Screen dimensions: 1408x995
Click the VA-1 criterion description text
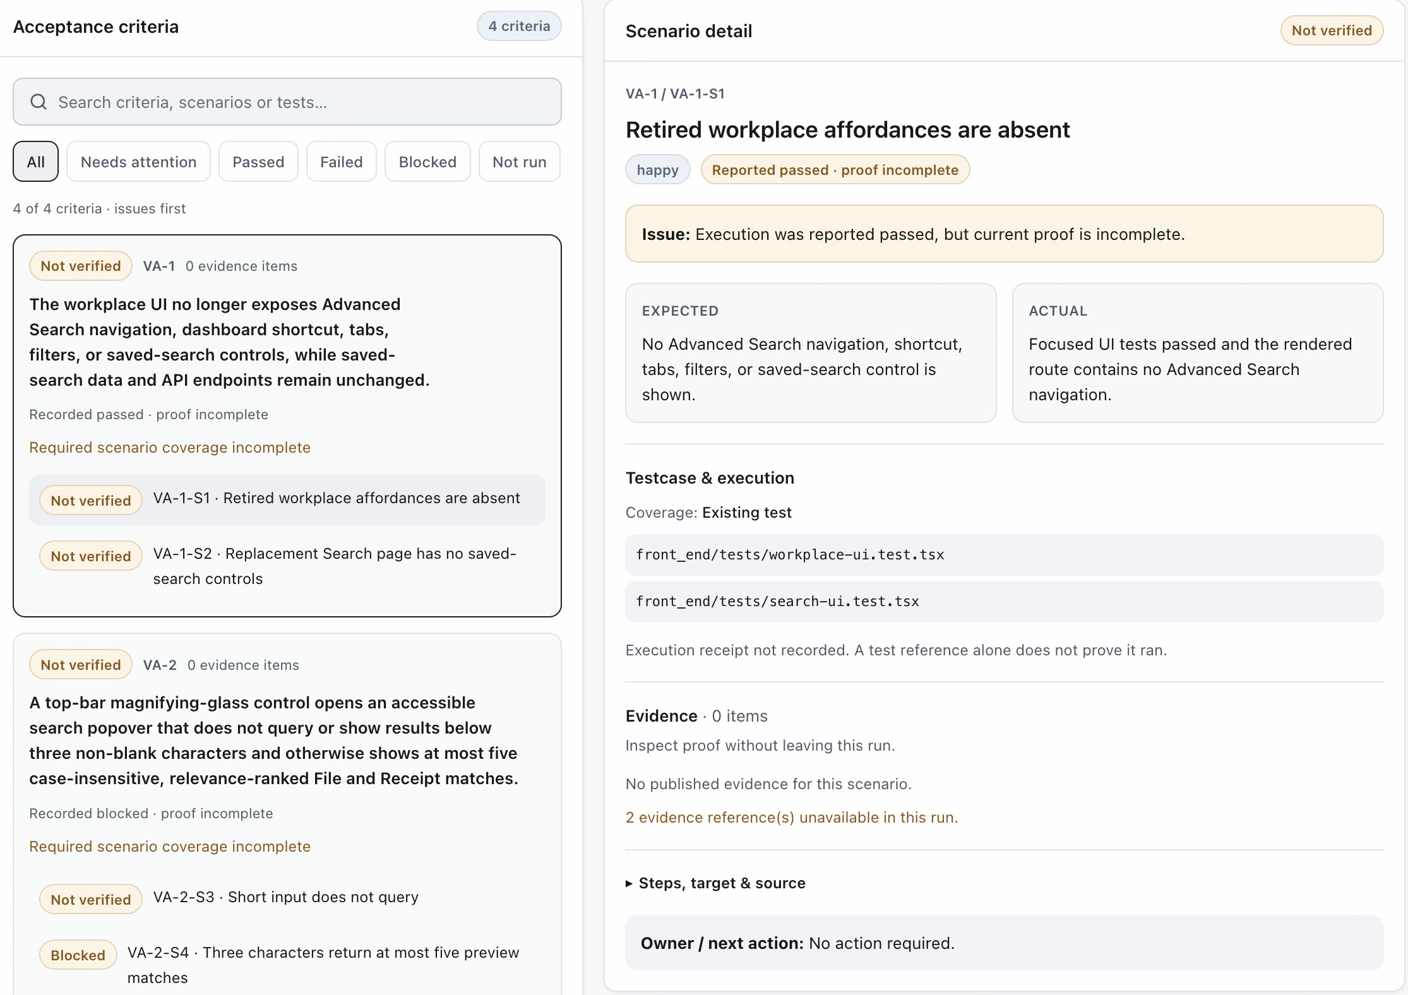(229, 342)
